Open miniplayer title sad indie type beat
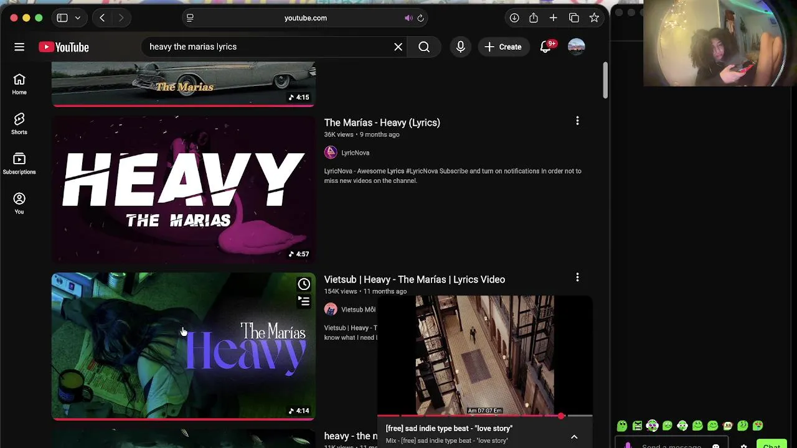797x448 pixels. (x=449, y=428)
